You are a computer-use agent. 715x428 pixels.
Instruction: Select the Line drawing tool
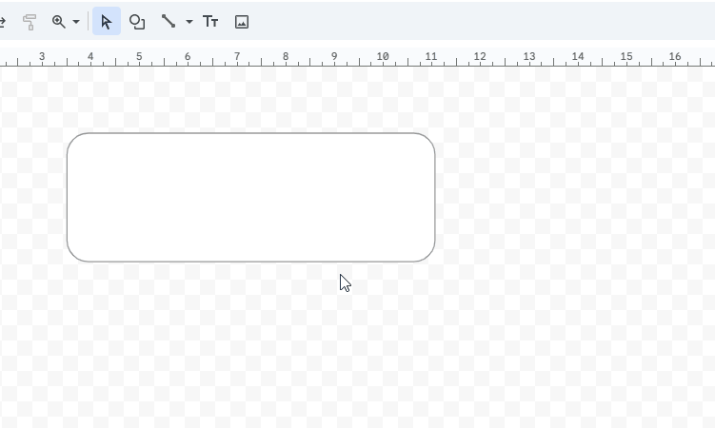169,21
